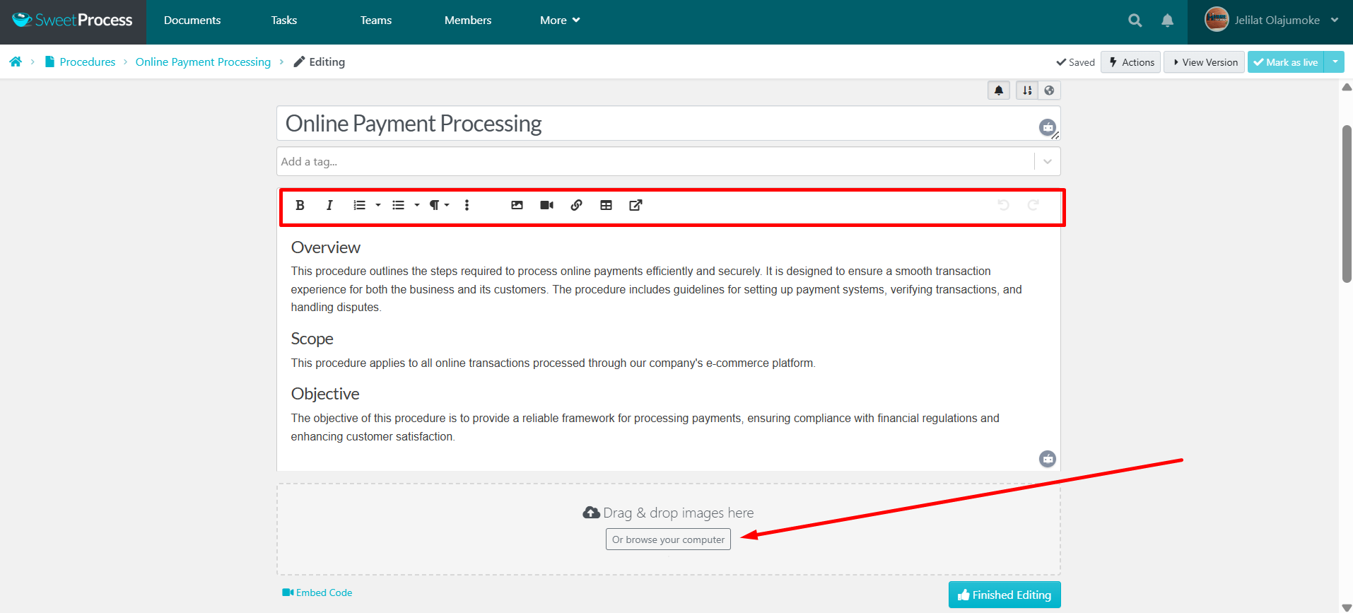Click the Editing breadcrumb label
The width and height of the screenshot is (1353, 613).
(320, 62)
